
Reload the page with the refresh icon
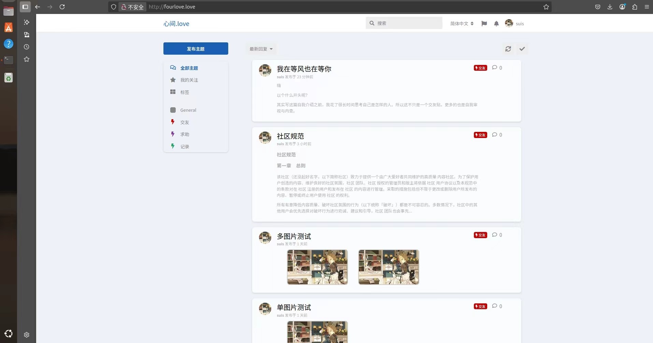pos(62,7)
